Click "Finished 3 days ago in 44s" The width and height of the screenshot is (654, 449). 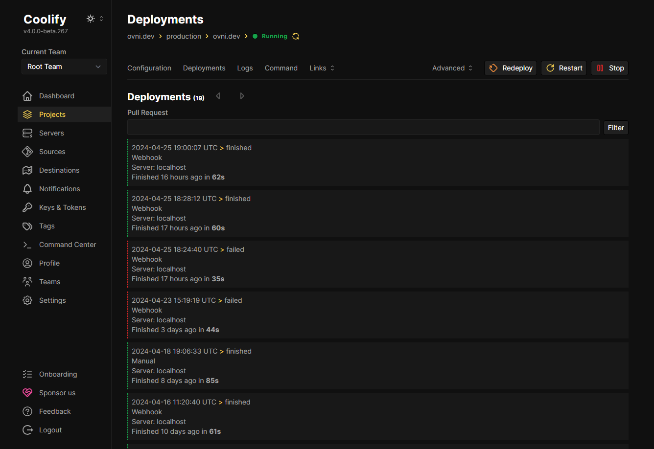175,330
